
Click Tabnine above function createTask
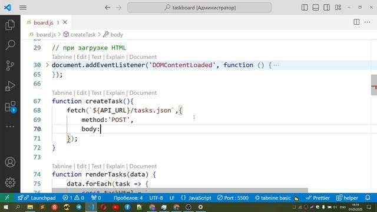pyautogui.click(x=62, y=93)
